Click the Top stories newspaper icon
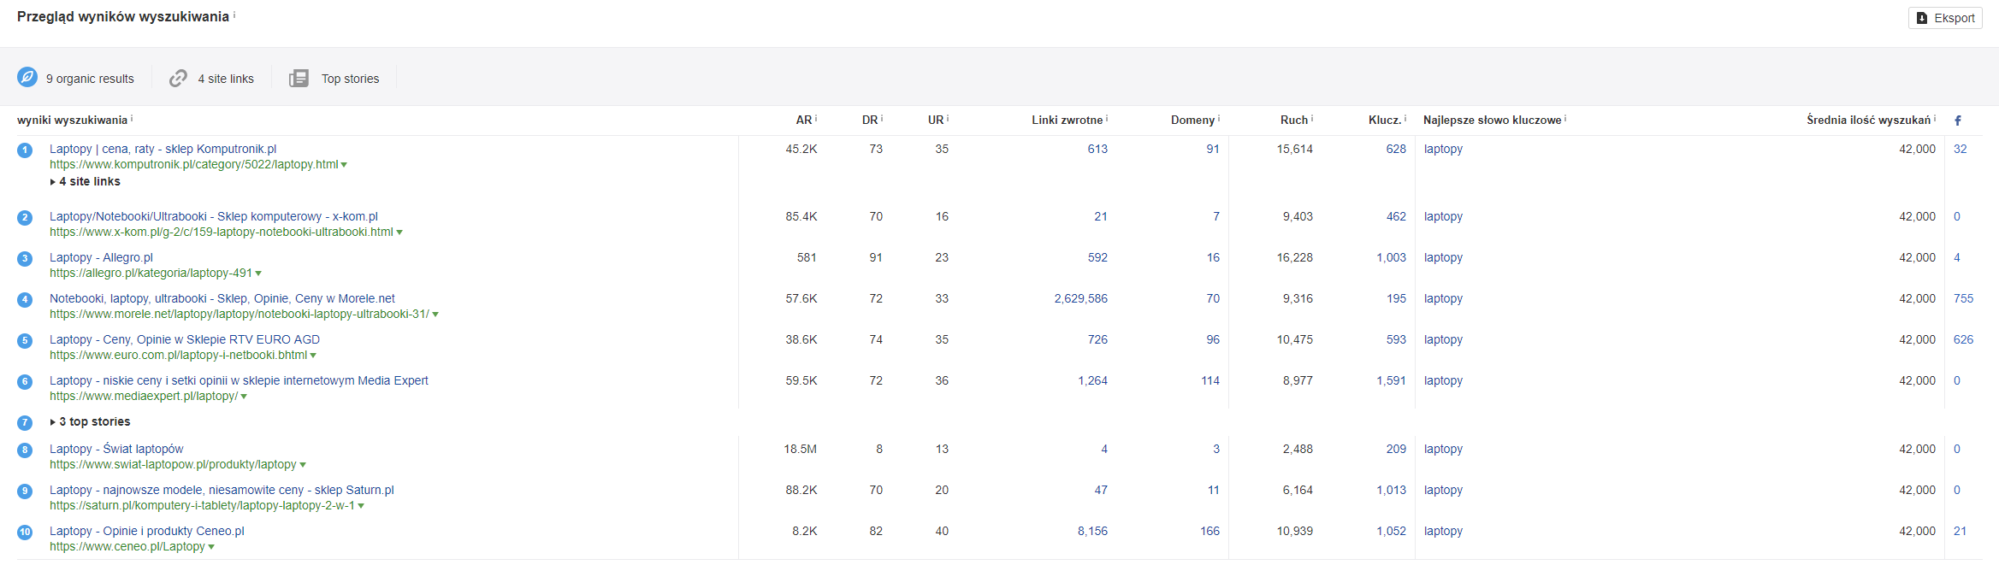 [299, 79]
